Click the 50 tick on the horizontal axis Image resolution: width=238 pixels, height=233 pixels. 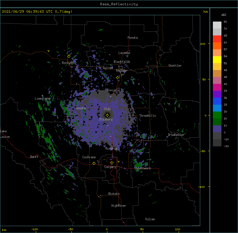click(x=142, y=229)
